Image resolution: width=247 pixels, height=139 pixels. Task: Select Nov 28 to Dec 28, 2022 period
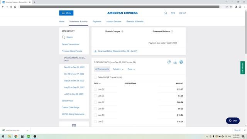click(74, 67)
